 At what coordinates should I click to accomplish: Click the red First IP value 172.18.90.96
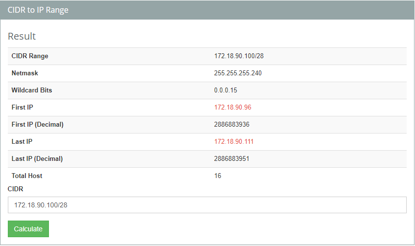point(232,107)
